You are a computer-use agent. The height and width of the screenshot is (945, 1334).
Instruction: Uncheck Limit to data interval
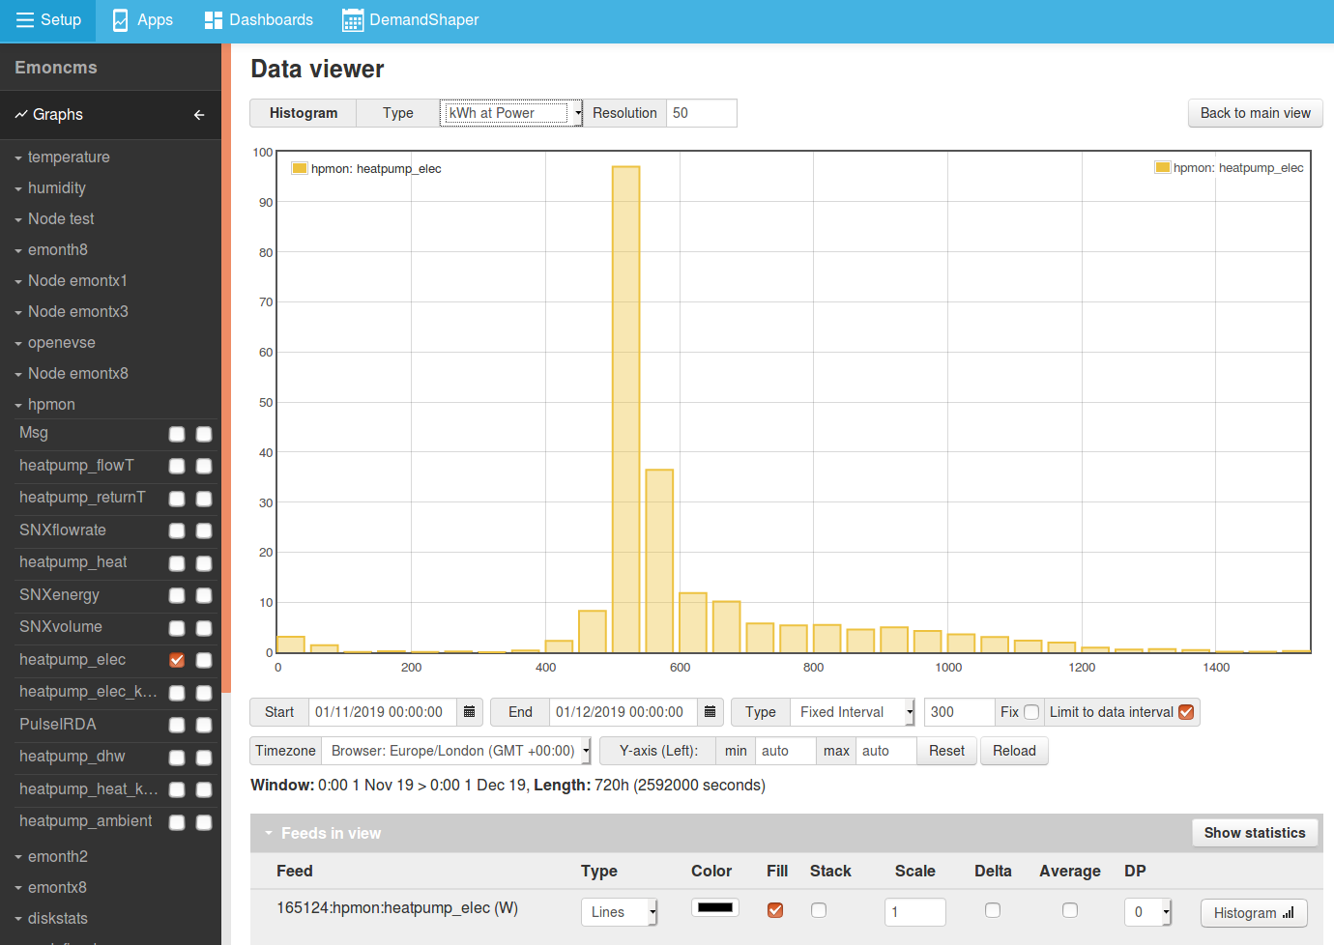pos(1186,712)
